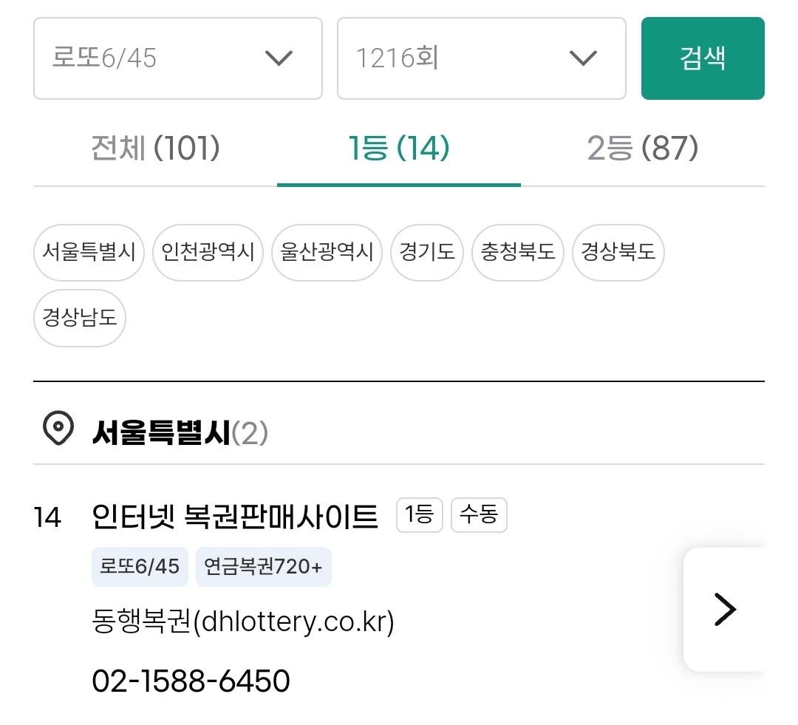
Task: Switch to the 전체 (101) tab
Action: pos(155,149)
